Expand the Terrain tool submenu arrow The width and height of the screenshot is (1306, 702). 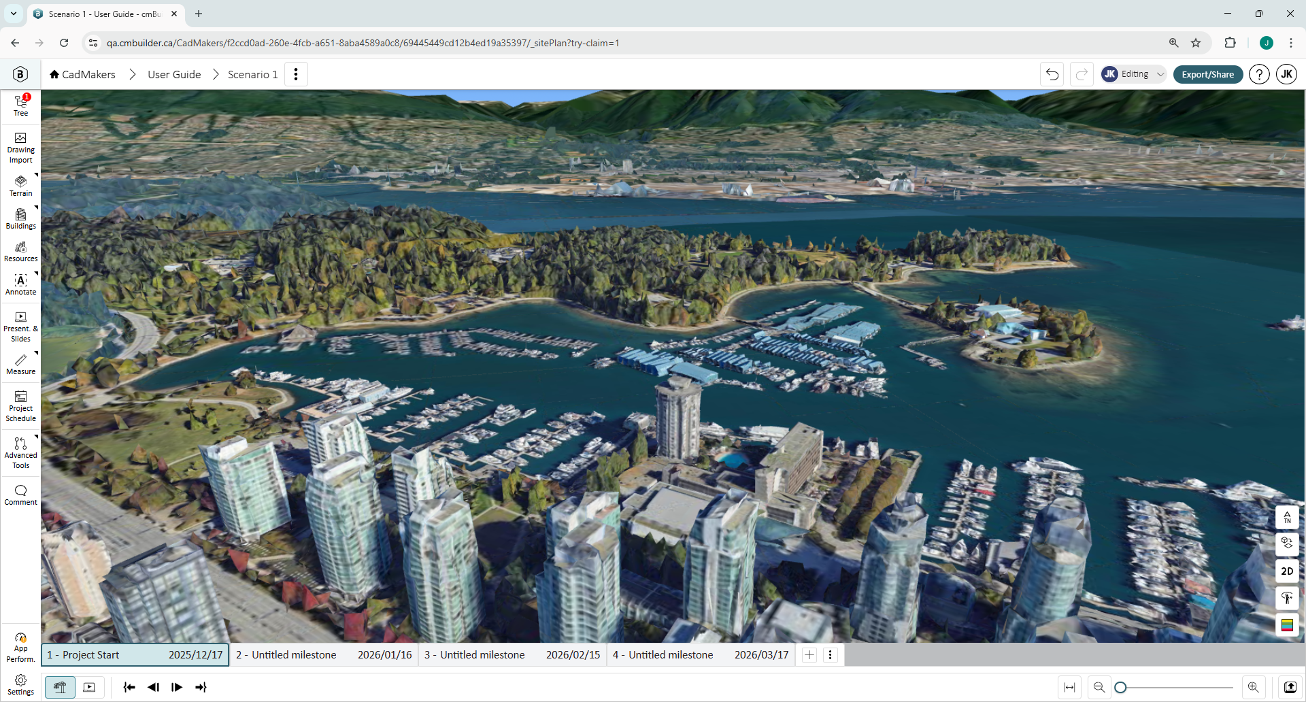36,175
